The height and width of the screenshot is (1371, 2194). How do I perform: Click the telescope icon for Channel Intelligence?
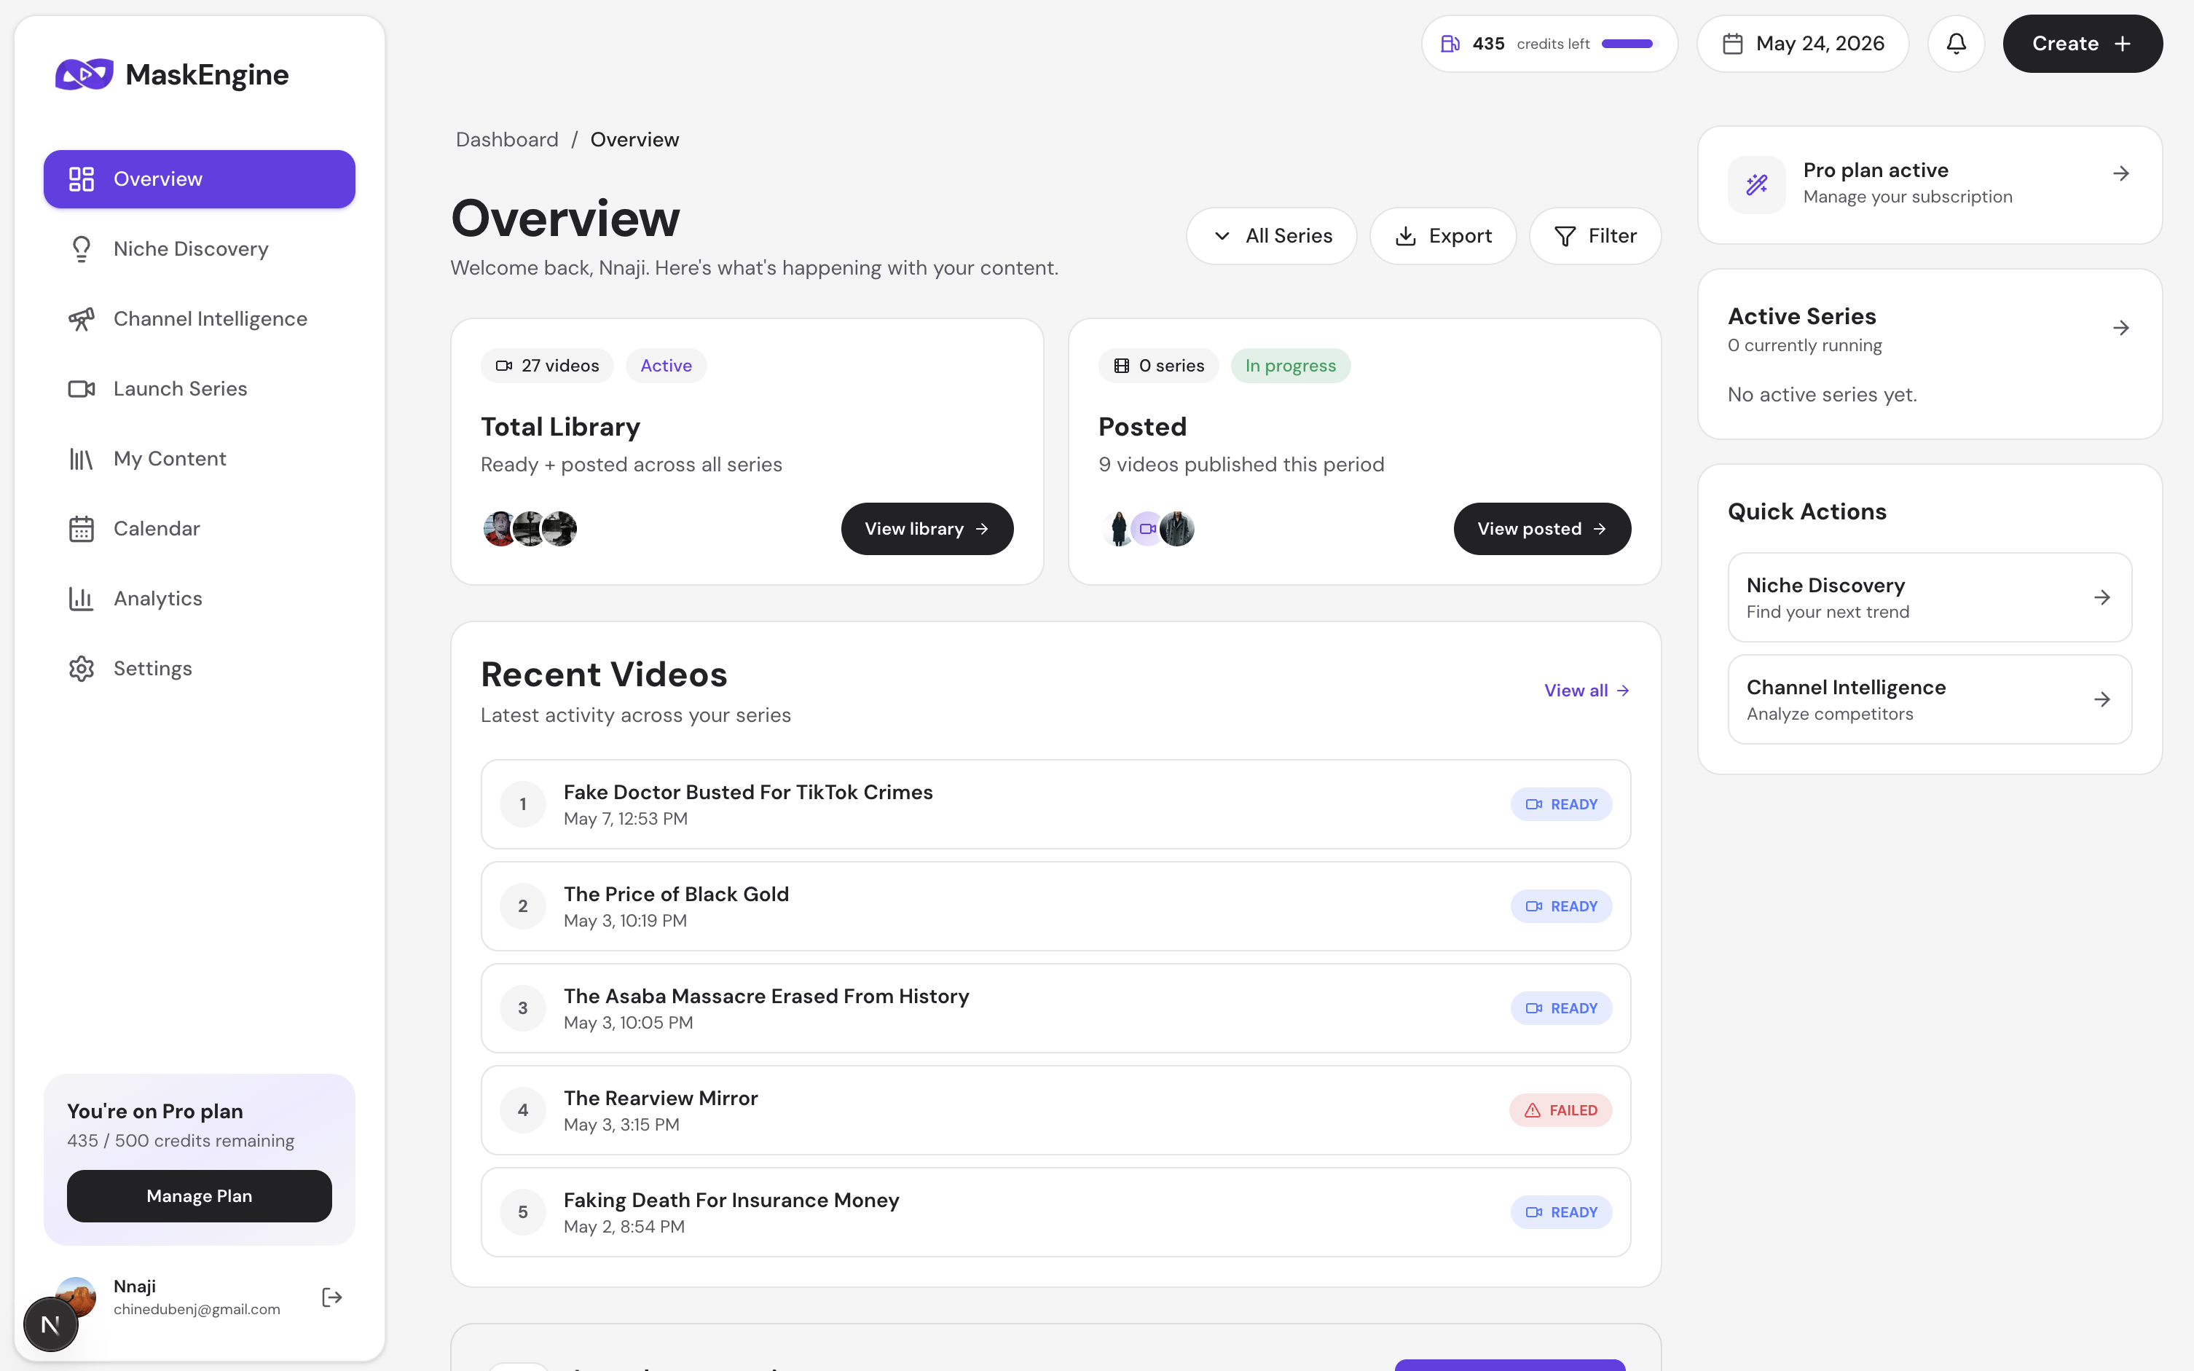tap(82, 319)
